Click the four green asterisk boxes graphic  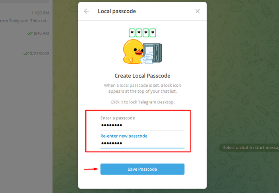142,33
